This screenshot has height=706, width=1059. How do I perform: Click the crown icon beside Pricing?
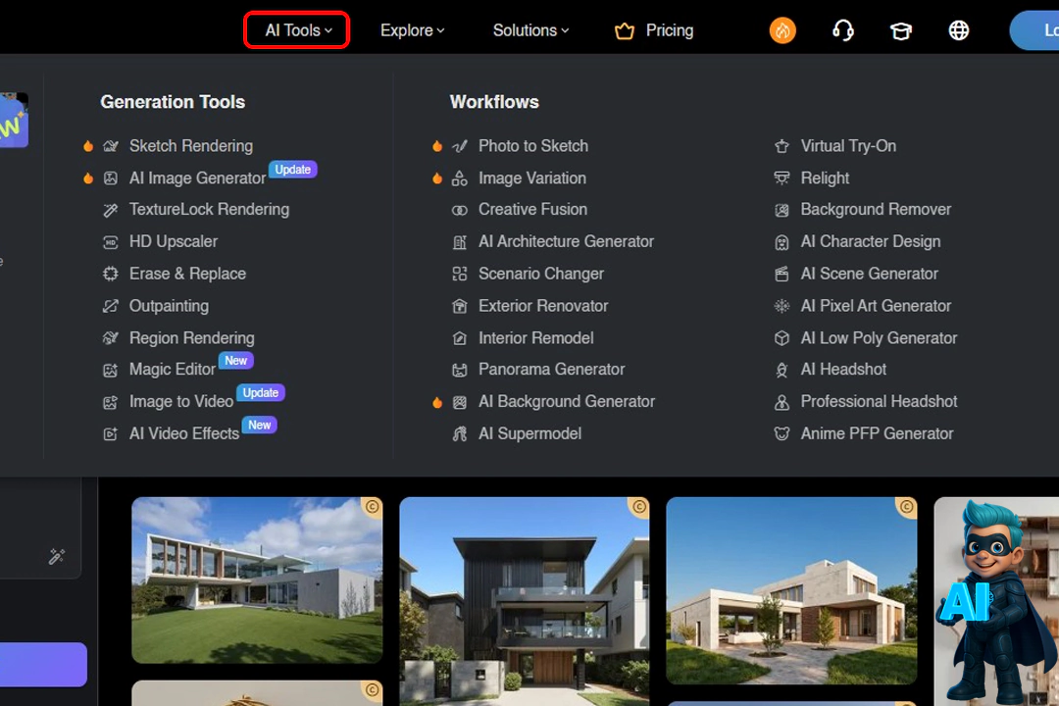(x=625, y=31)
